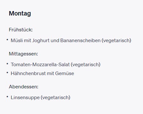Select Tomaten-Mozzarella-Salat list item
Viewport: 143px width, 114px height.
[56, 65]
